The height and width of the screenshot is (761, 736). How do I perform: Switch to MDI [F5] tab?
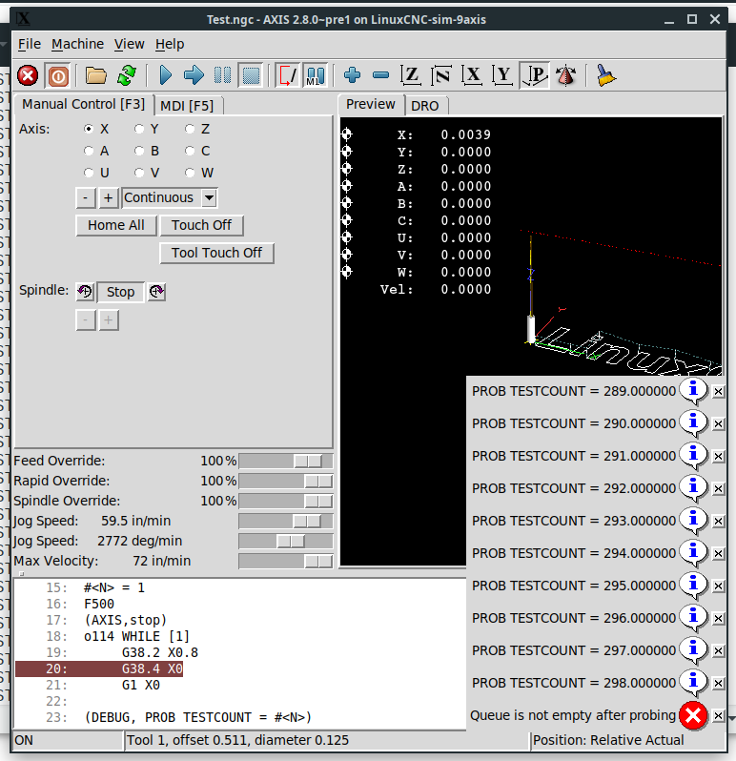click(187, 106)
